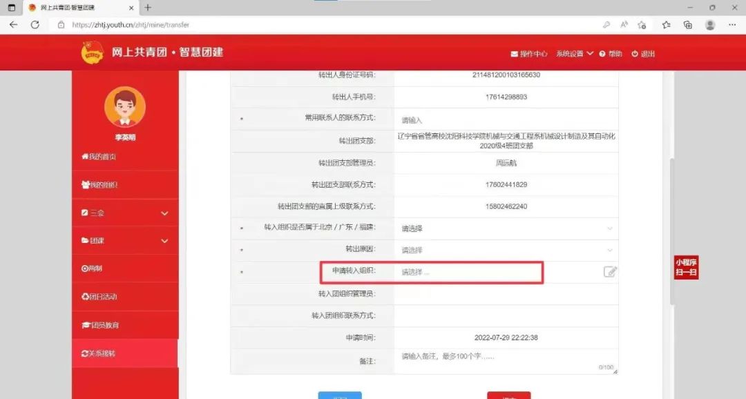Open the 转出原因 dropdown

(x=506, y=250)
